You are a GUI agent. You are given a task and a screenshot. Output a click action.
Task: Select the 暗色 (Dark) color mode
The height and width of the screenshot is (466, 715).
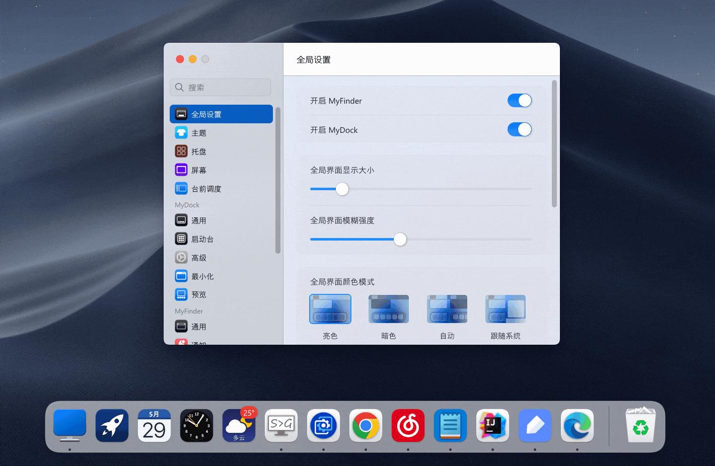388,308
